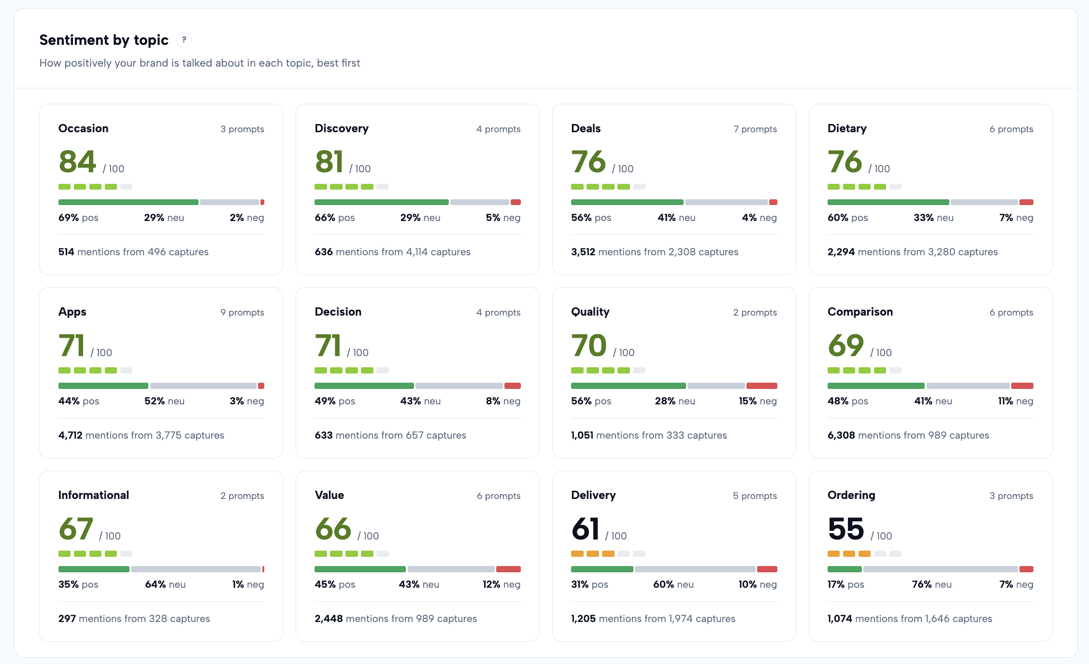Click the help question mark icon beside Sentiment by topic
1089x664 pixels.
(x=184, y=40)
